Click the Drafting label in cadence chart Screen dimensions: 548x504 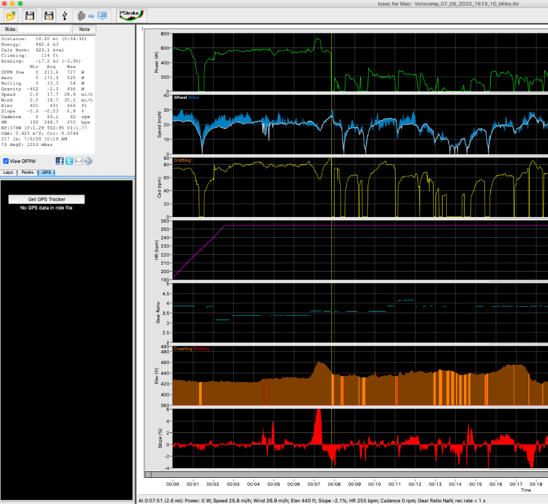pos(182,160)
